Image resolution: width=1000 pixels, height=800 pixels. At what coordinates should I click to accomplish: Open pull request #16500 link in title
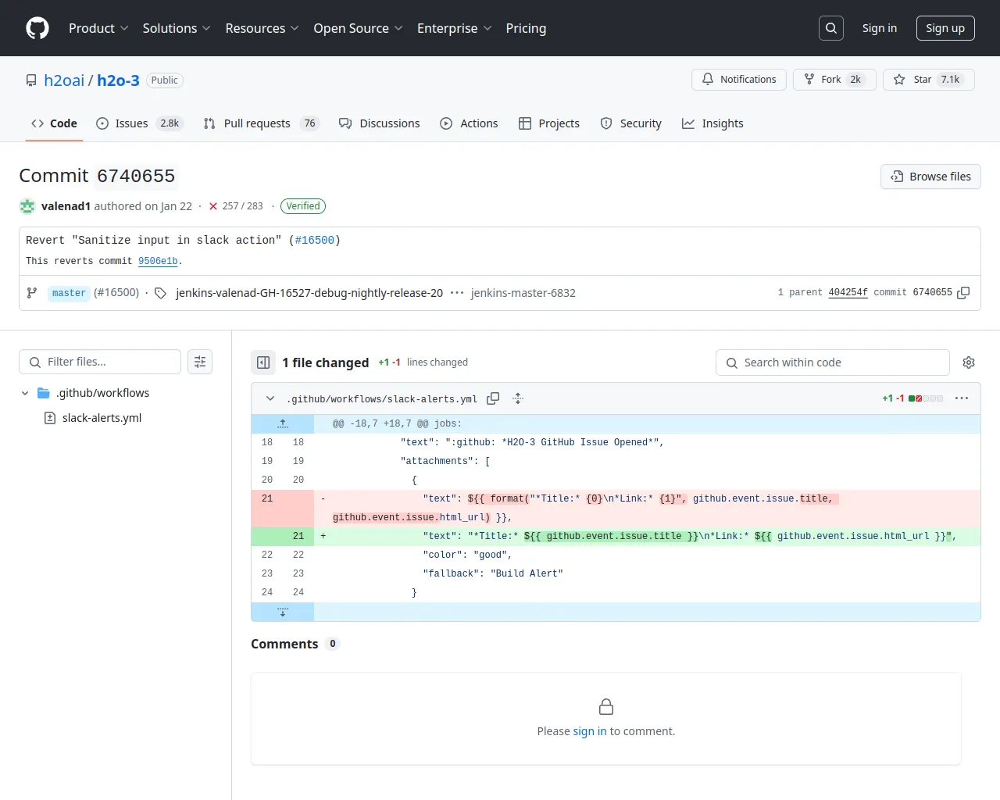315,240
